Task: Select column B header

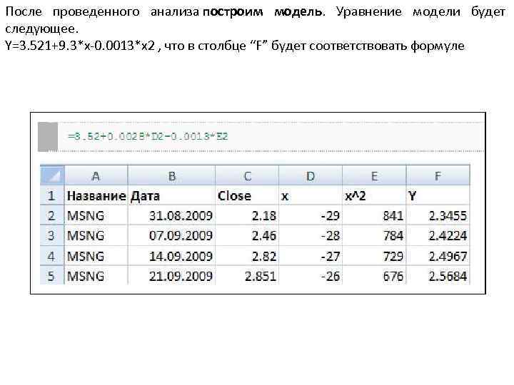Action: (x=171, y=176)
